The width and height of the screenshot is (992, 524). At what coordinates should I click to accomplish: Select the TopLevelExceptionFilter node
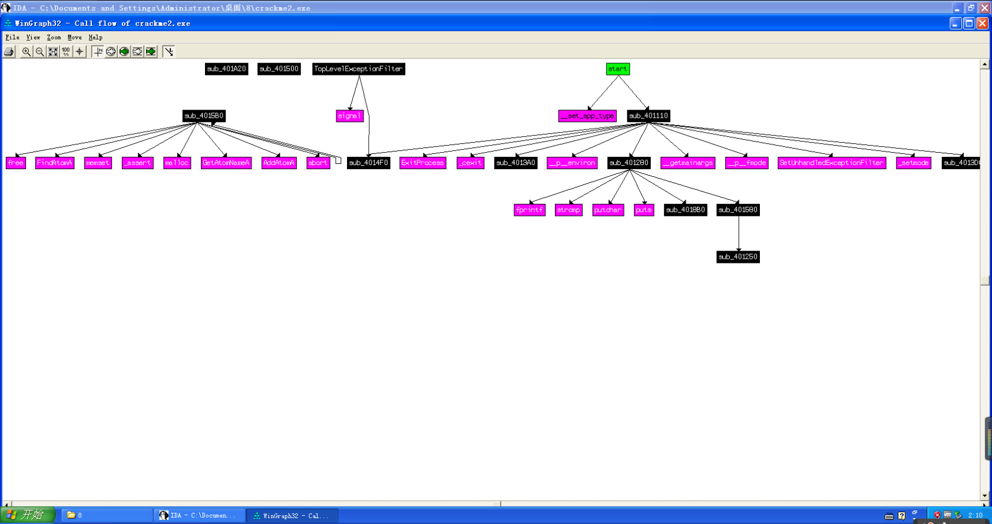coord(359,69)
